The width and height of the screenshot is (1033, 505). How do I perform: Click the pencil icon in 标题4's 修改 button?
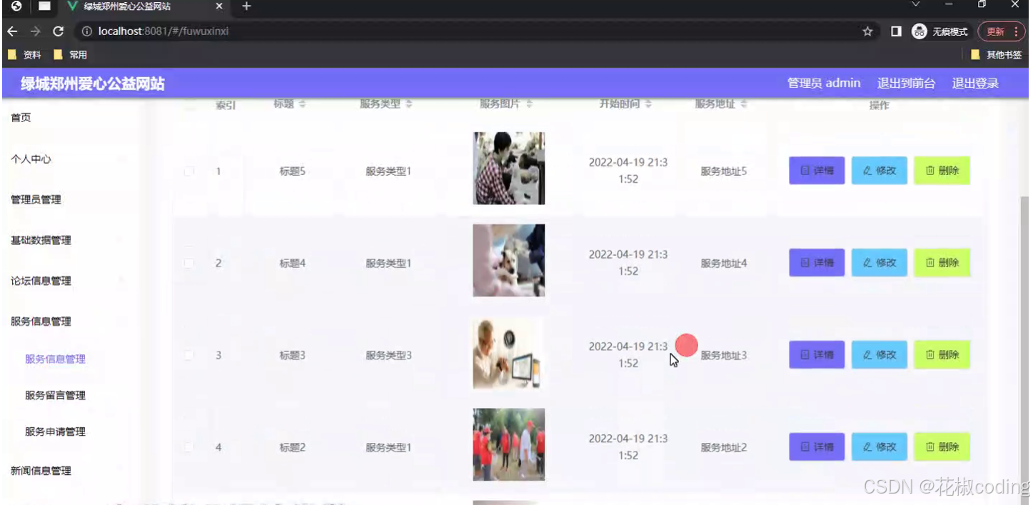(x=867, y=262)
